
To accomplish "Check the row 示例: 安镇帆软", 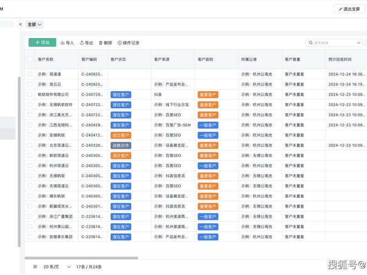I will (x=30, y=135).
